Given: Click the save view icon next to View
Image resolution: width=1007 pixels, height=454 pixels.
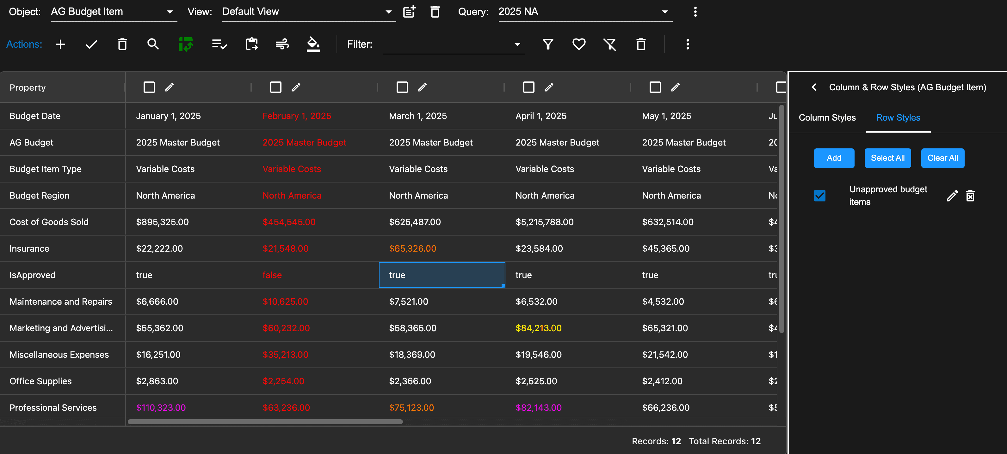Looking at the screenshot, I should point(409,12).
